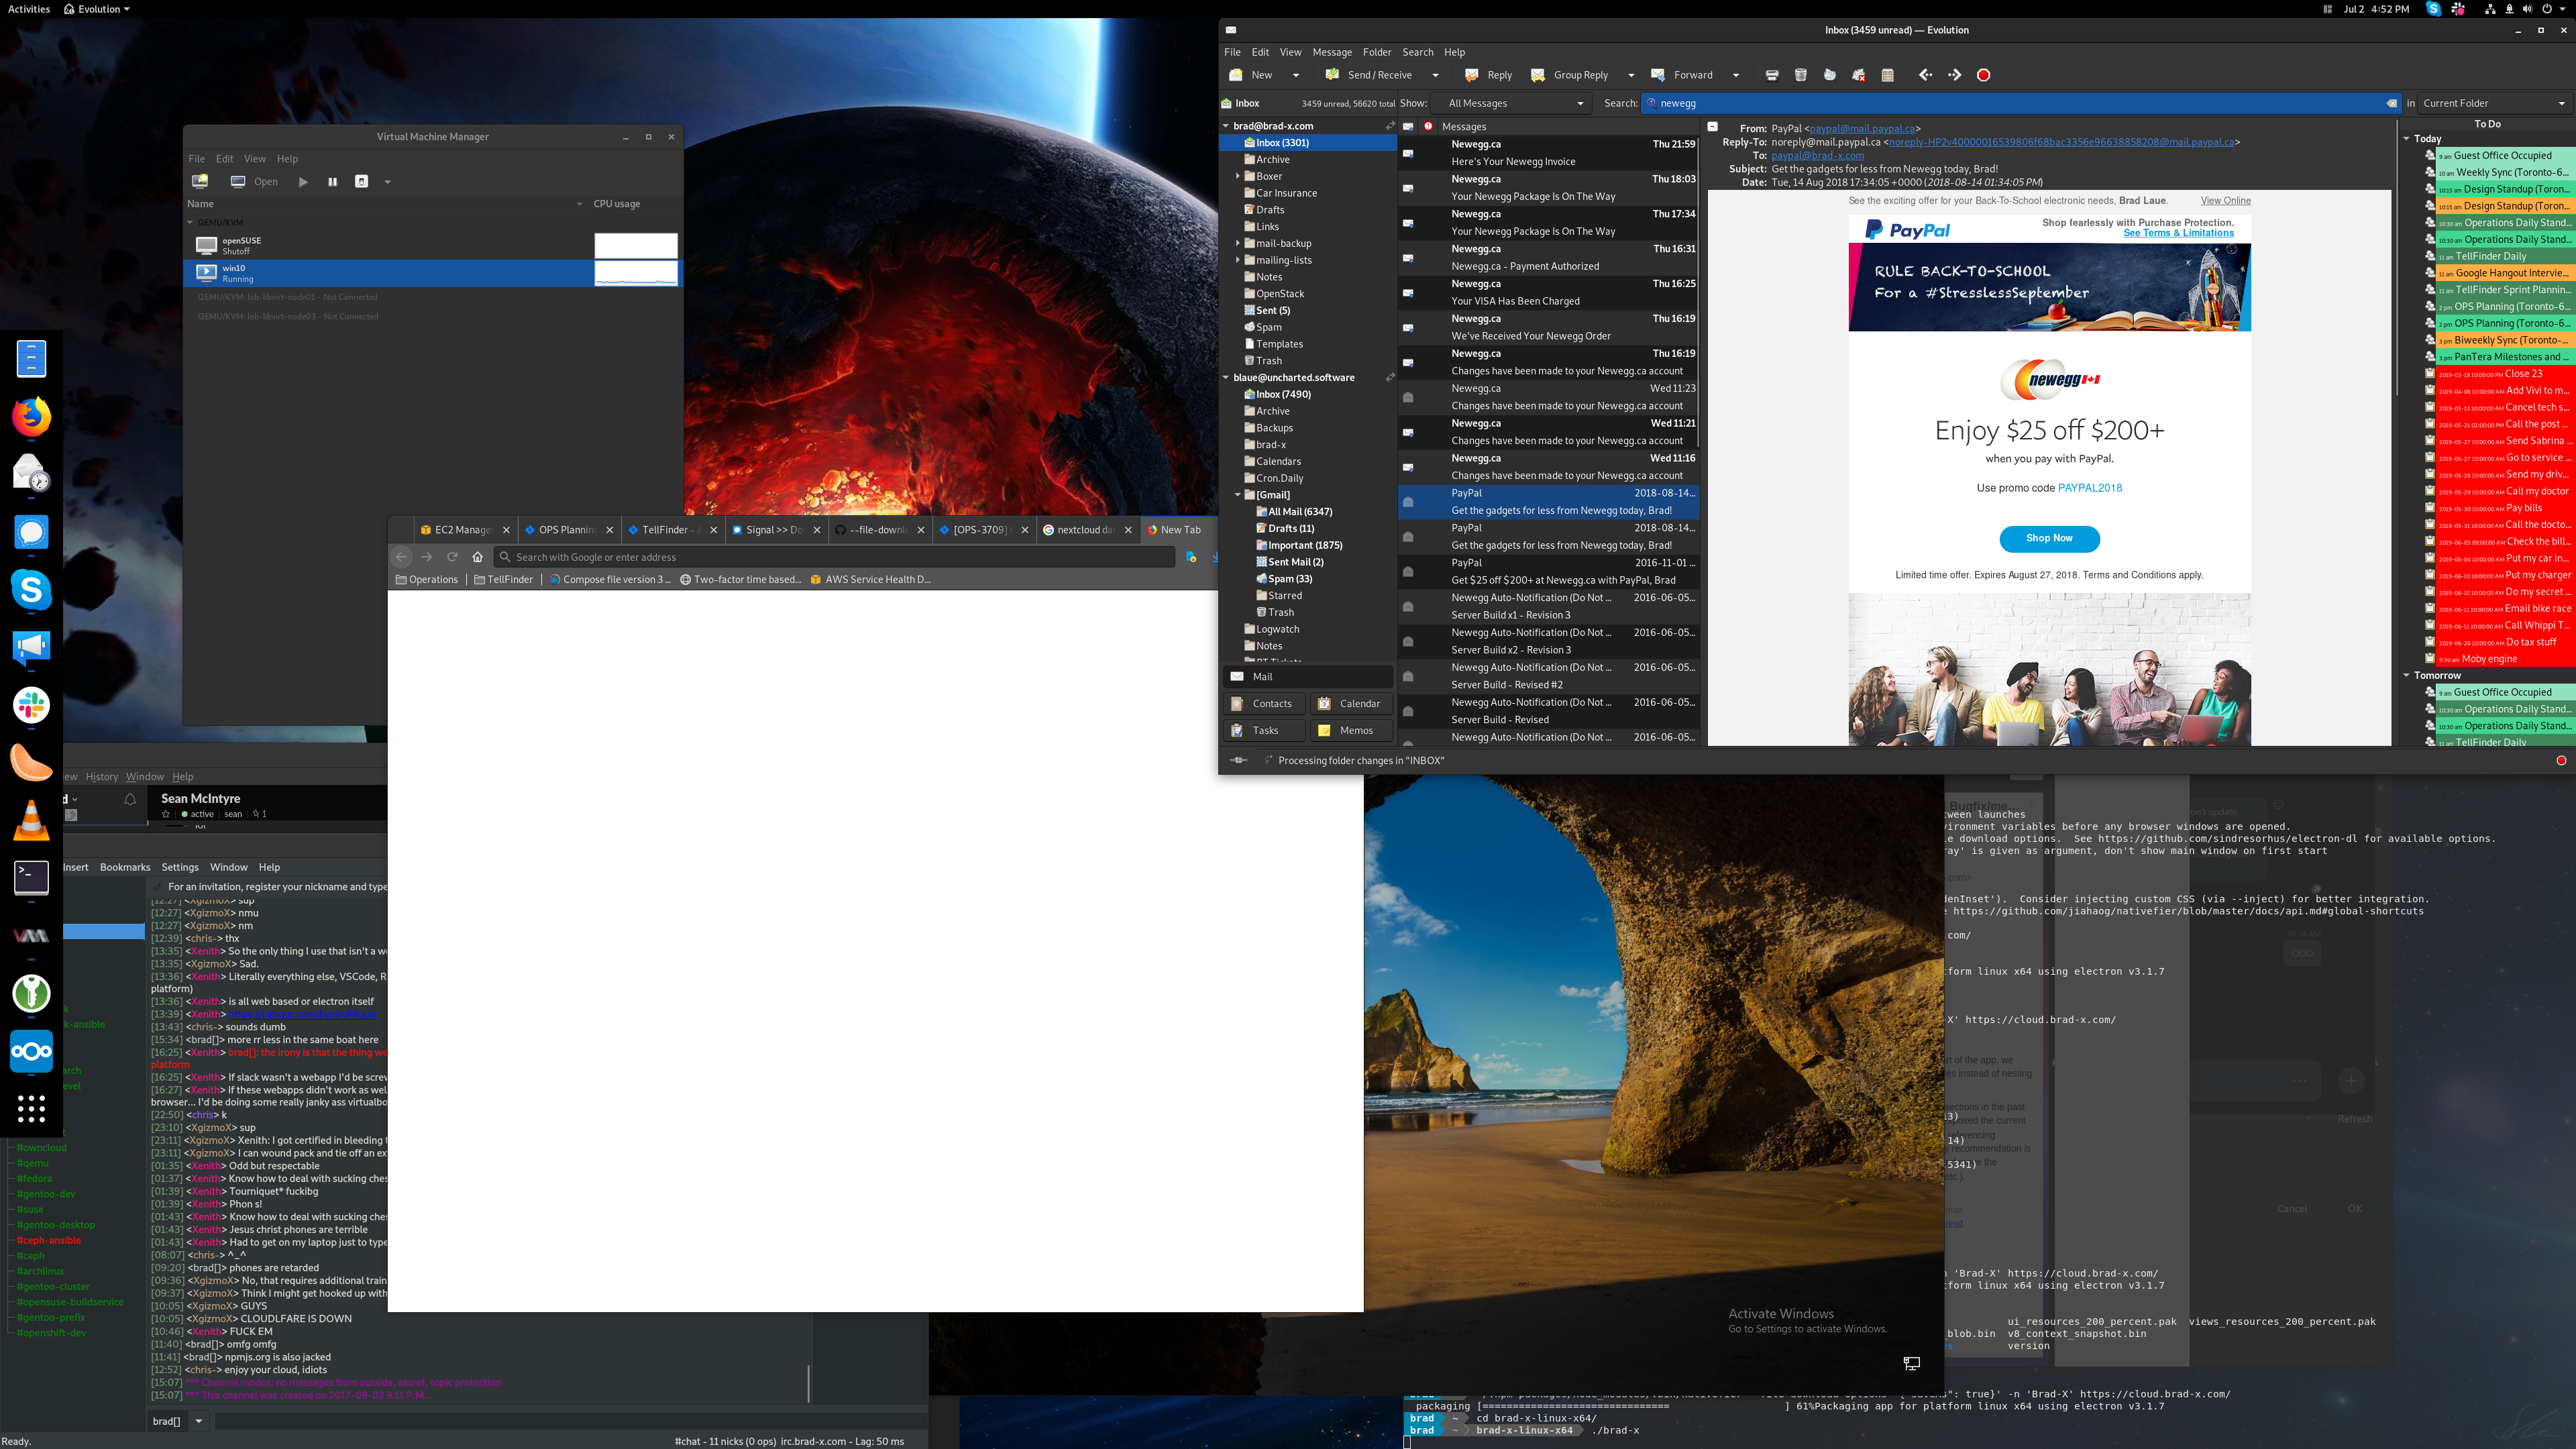The width and height of the screenshot is (2576, 1449).
Task: Click the trash Delete icon in Evolution toolbar
Action: pyautogui.click(x=1801, y=75)
